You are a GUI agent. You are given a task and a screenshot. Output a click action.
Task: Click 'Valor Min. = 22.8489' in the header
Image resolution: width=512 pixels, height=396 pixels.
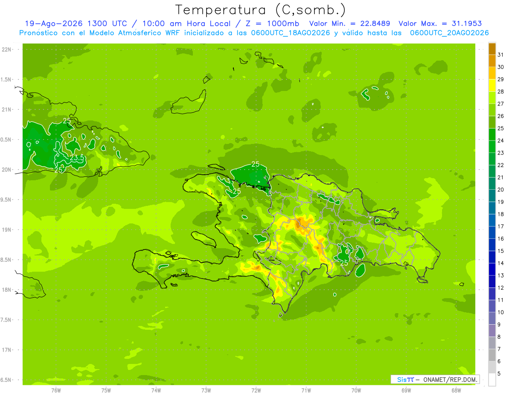pos(350,24)
